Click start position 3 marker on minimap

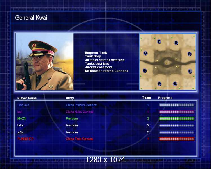coord(160,84)
